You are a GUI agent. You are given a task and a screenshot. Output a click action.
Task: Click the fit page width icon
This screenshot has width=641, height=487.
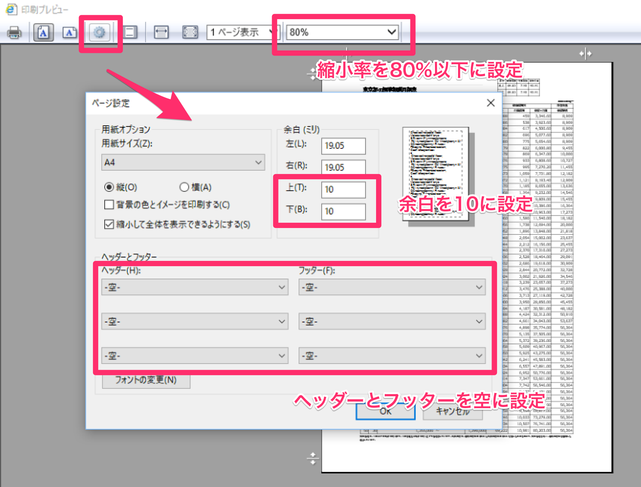coord(161,32)
